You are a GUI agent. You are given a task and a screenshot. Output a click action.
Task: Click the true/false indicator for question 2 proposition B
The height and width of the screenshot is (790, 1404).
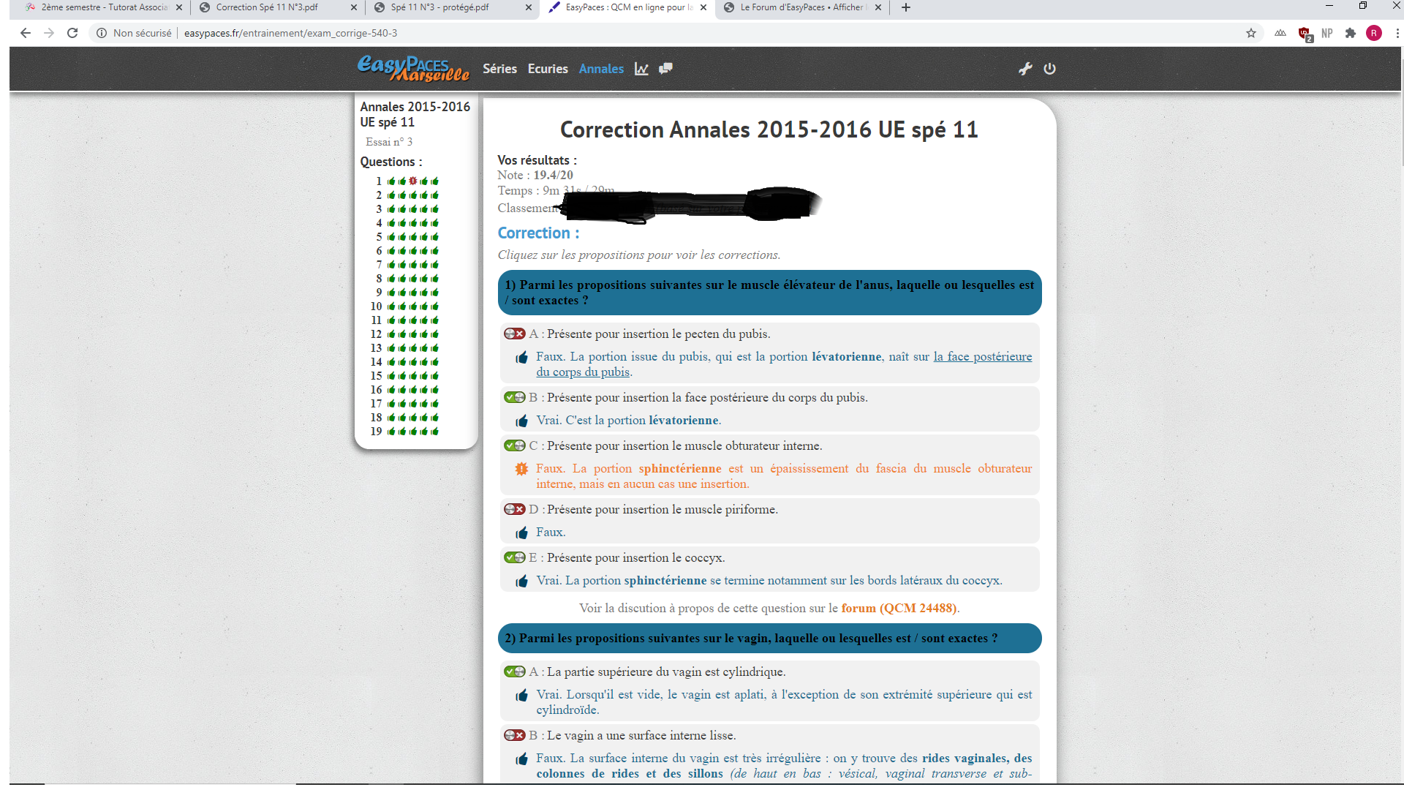[514, 735]
